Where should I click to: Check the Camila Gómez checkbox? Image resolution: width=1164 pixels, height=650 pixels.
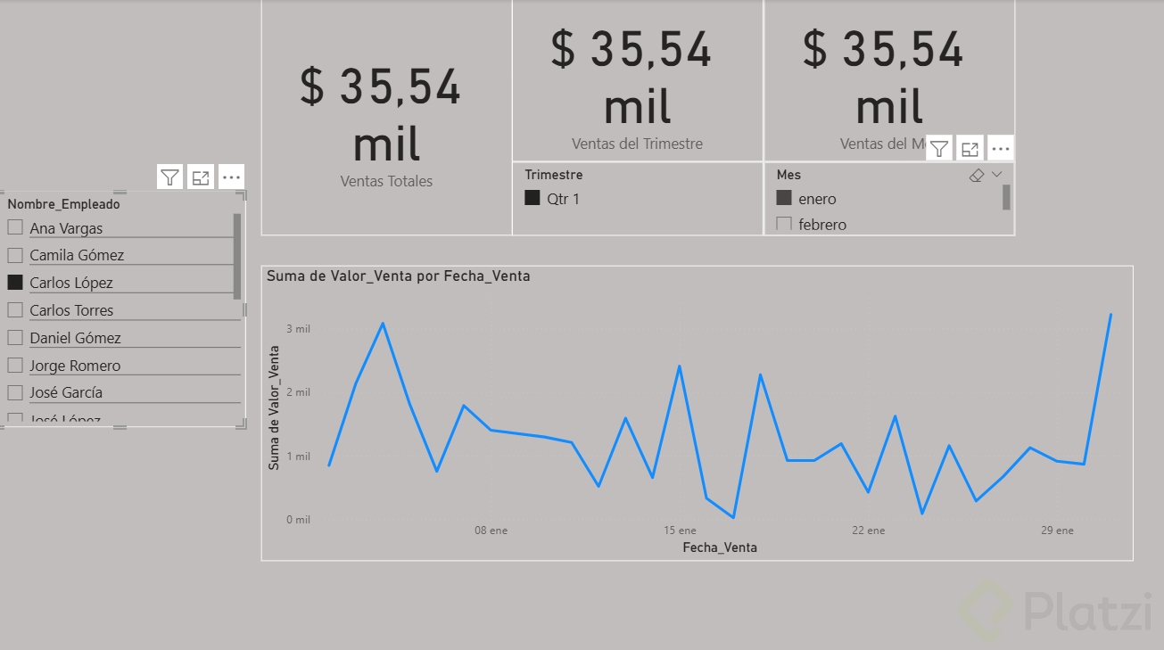pos(15,255)
